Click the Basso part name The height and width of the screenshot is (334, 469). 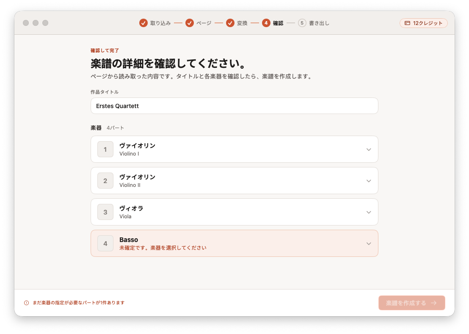click(x=129, y=239)
